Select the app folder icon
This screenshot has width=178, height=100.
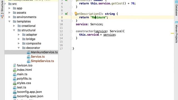14,8
